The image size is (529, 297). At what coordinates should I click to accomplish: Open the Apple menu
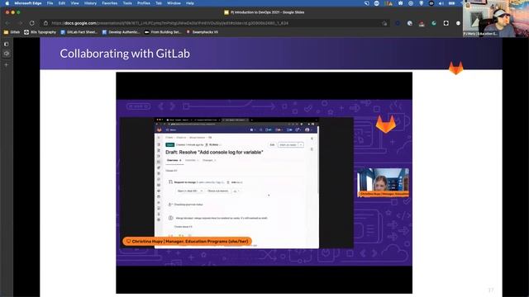tap(7, 3)
